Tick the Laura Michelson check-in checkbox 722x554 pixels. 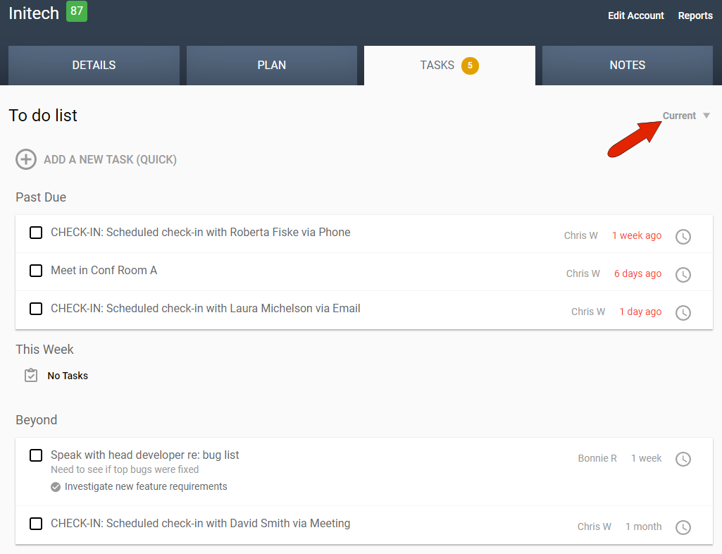point(36,309)
